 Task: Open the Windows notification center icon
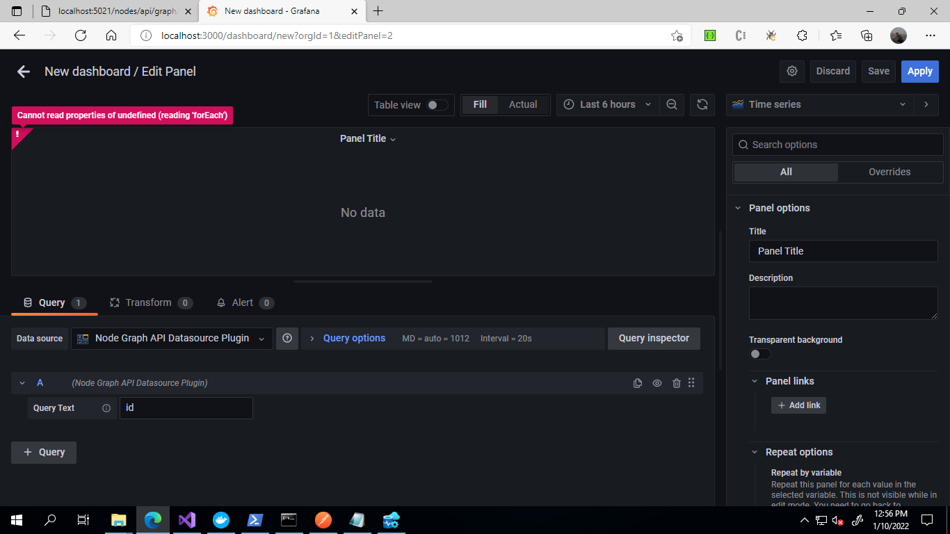point(927,520)
